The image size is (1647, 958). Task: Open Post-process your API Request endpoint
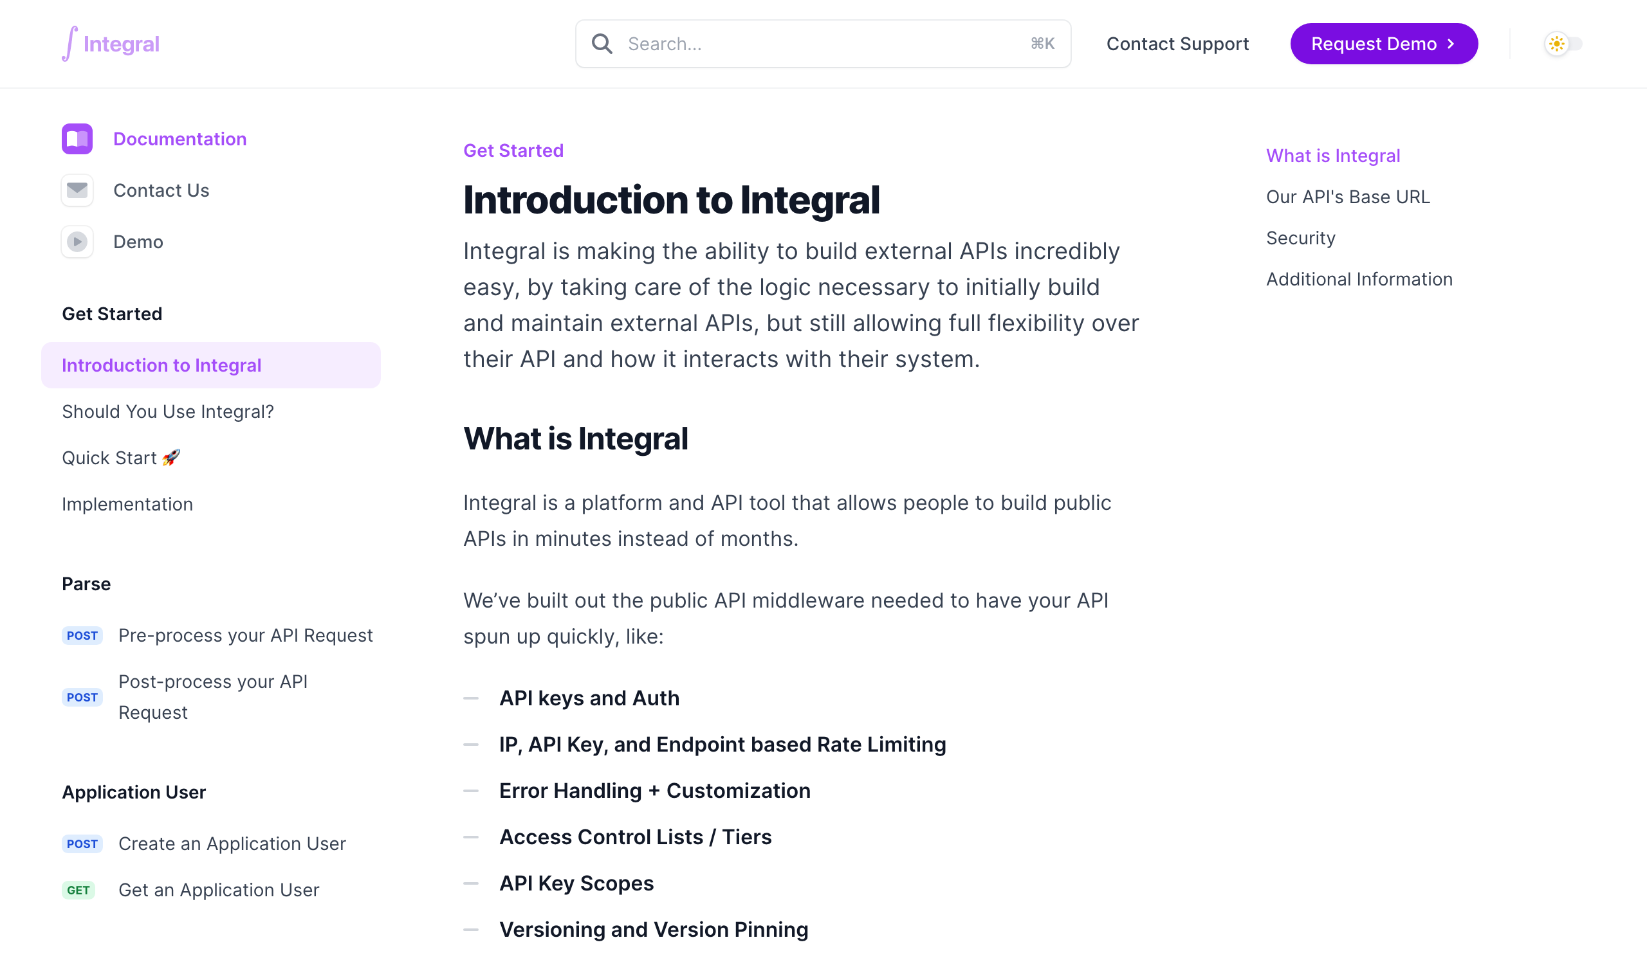tap(213, 697)
